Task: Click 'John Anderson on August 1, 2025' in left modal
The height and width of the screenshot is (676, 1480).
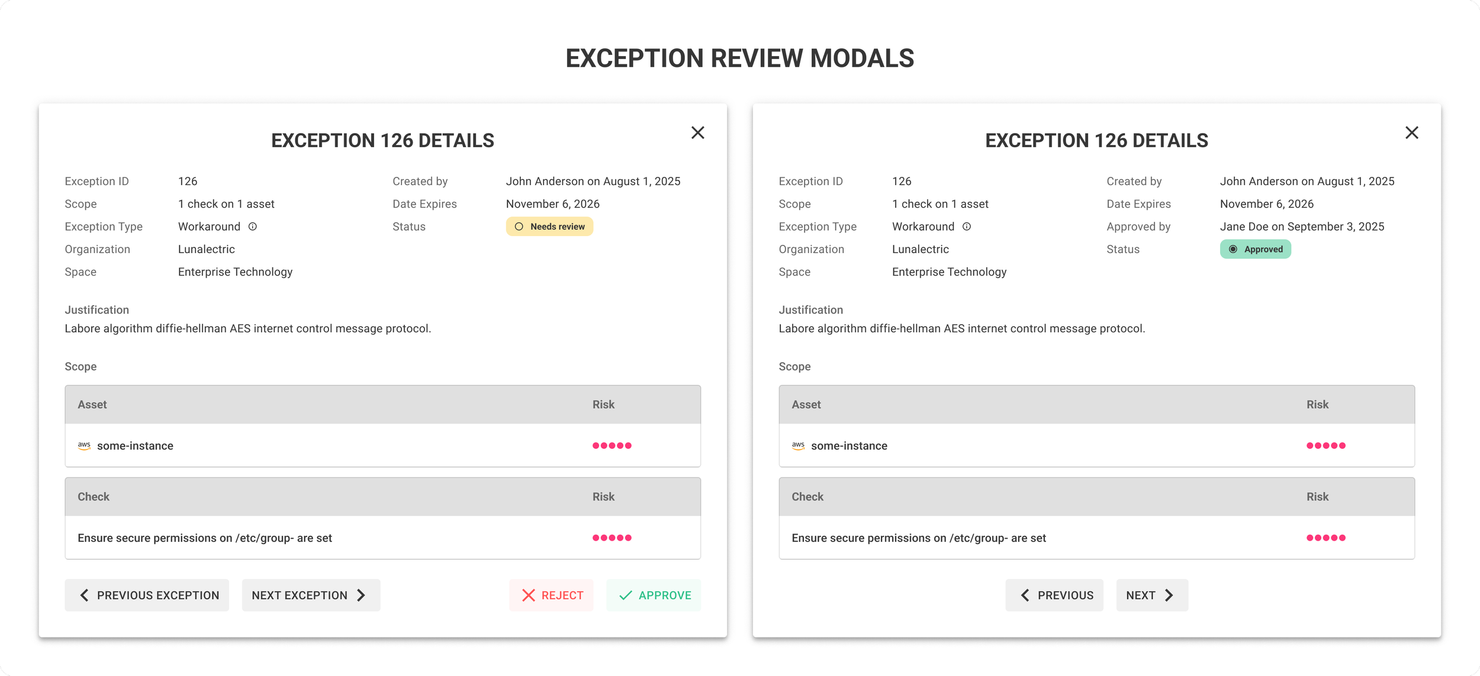Action: point(593,182)
